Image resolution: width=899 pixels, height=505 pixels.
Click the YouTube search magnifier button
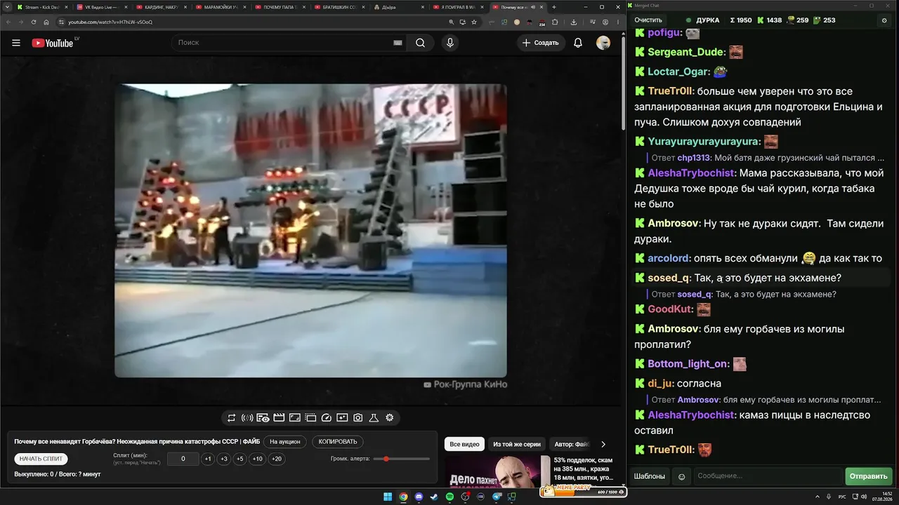[x=420, y=43]
